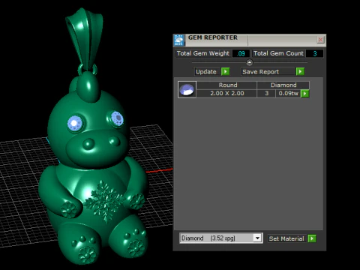Click the Diamond material cell

pos(283,85)
